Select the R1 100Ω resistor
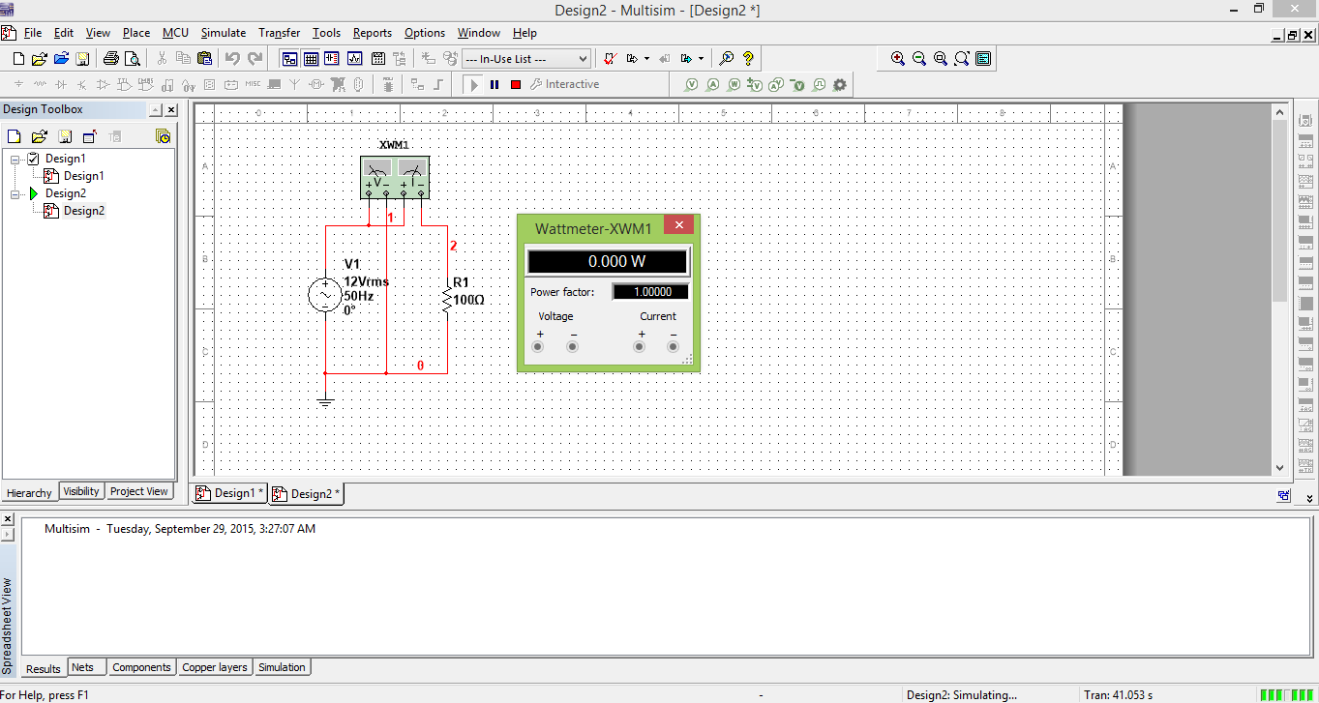The image size is (1319, 703). [447, 300]
